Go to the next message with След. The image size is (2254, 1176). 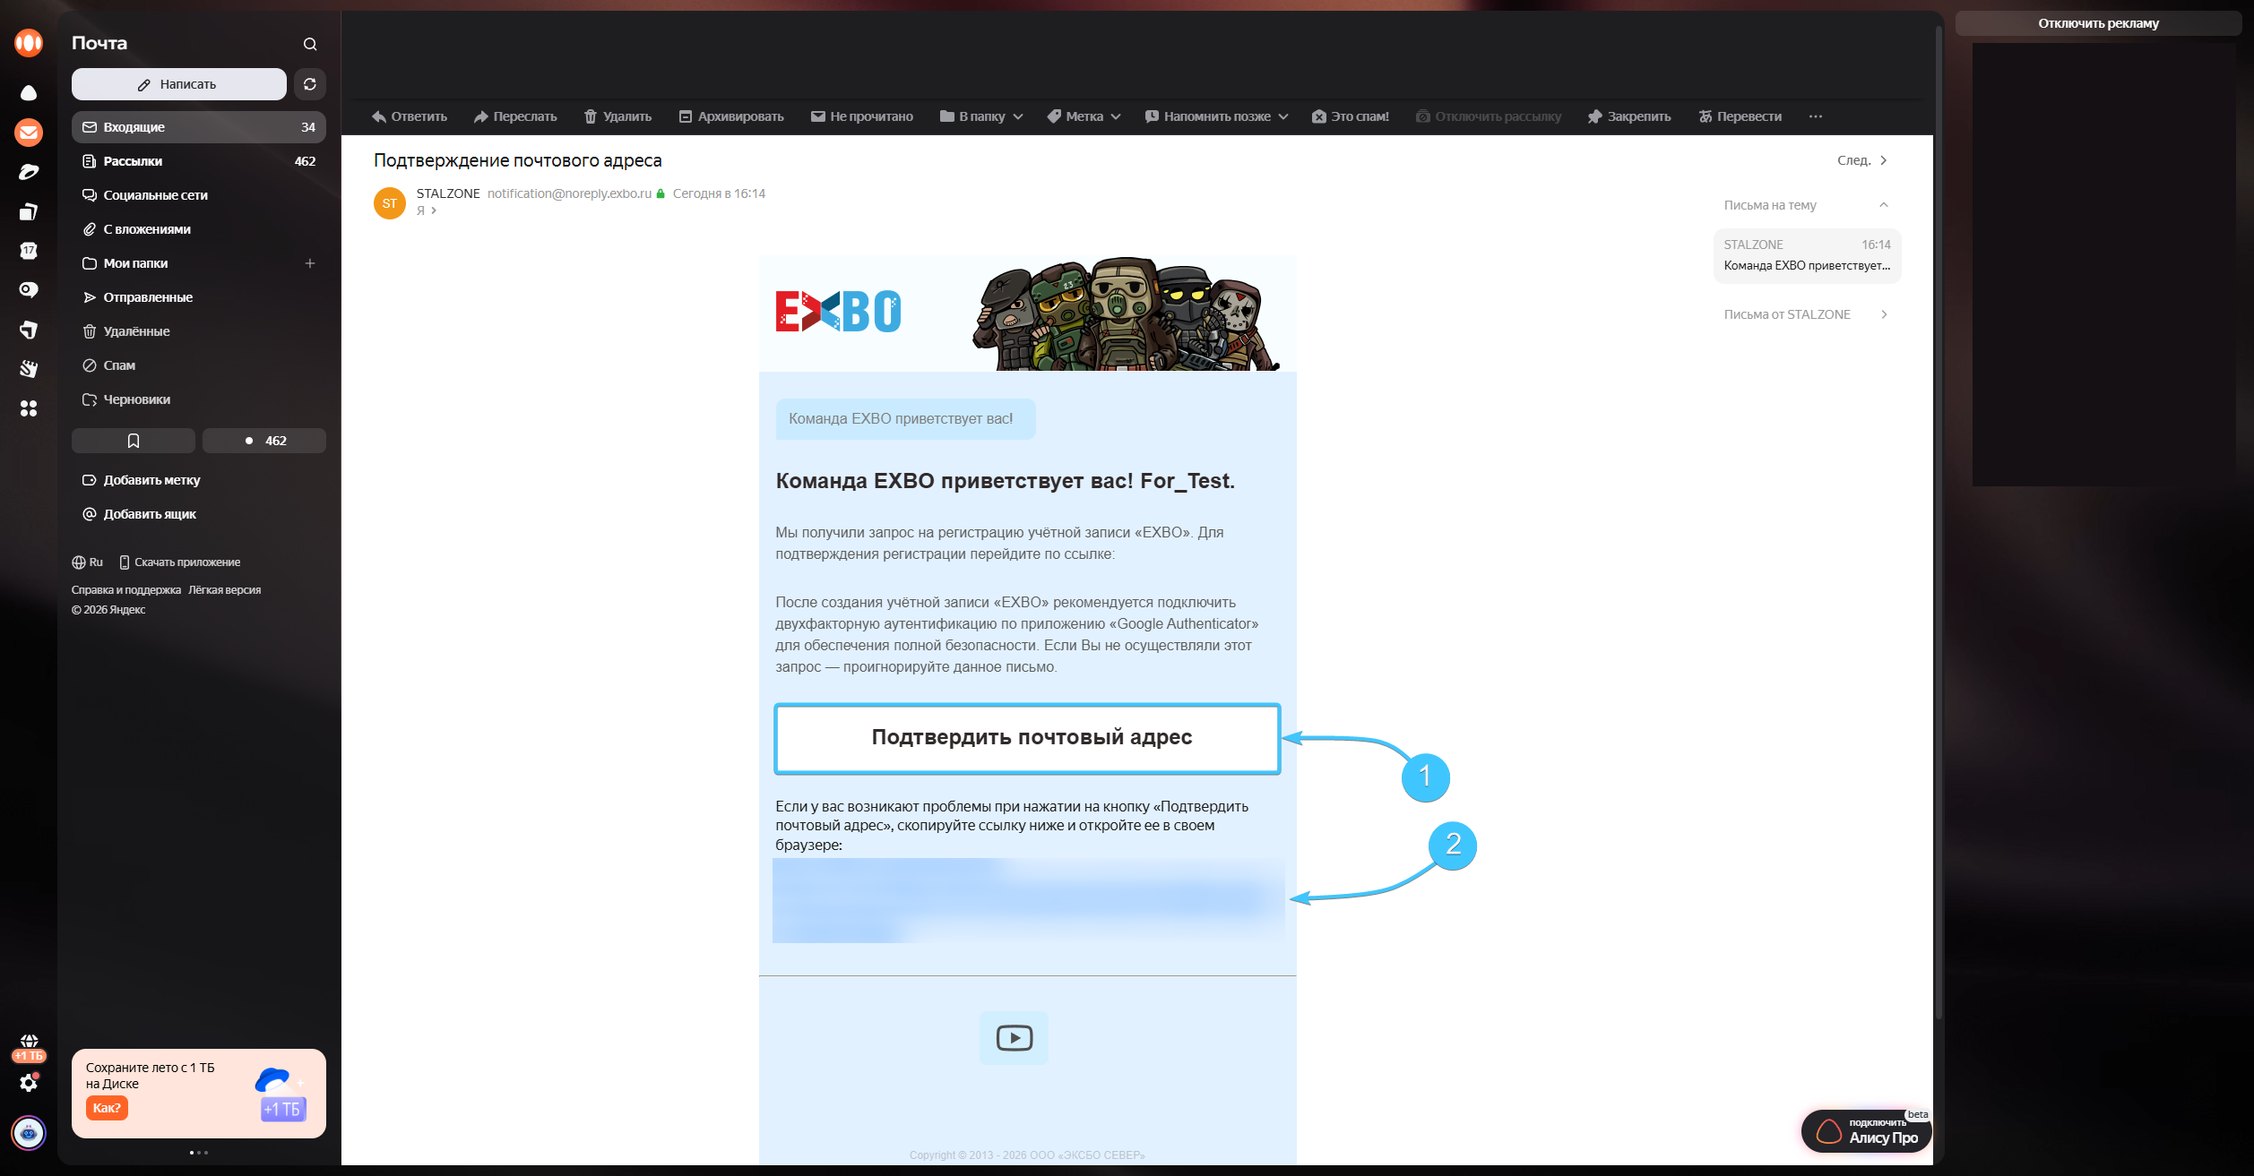[1862, 160]
